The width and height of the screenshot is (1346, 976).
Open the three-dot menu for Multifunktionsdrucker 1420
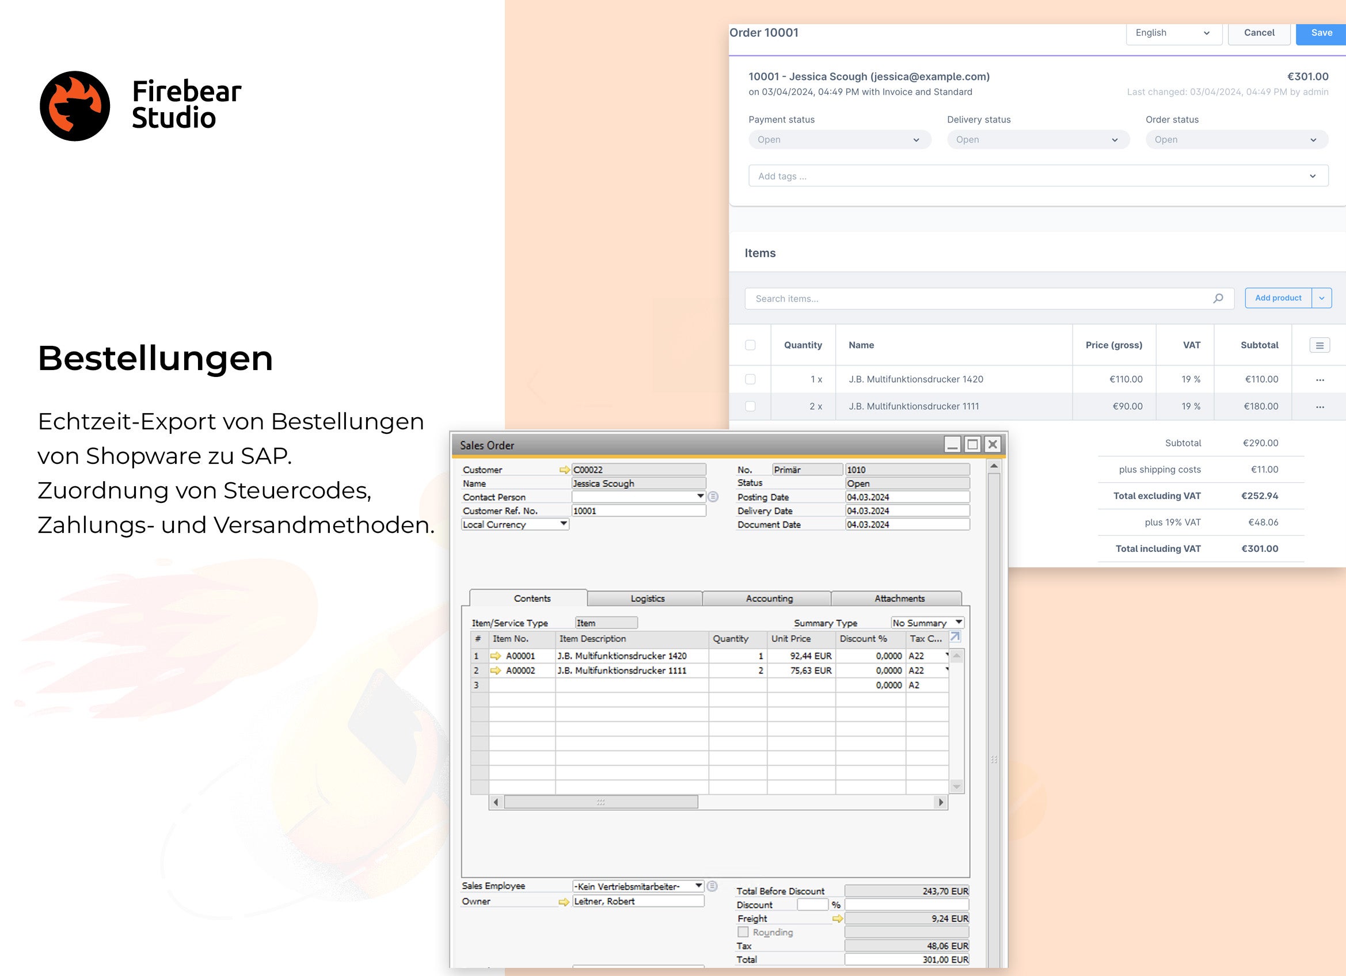[x=1320, y=380]
